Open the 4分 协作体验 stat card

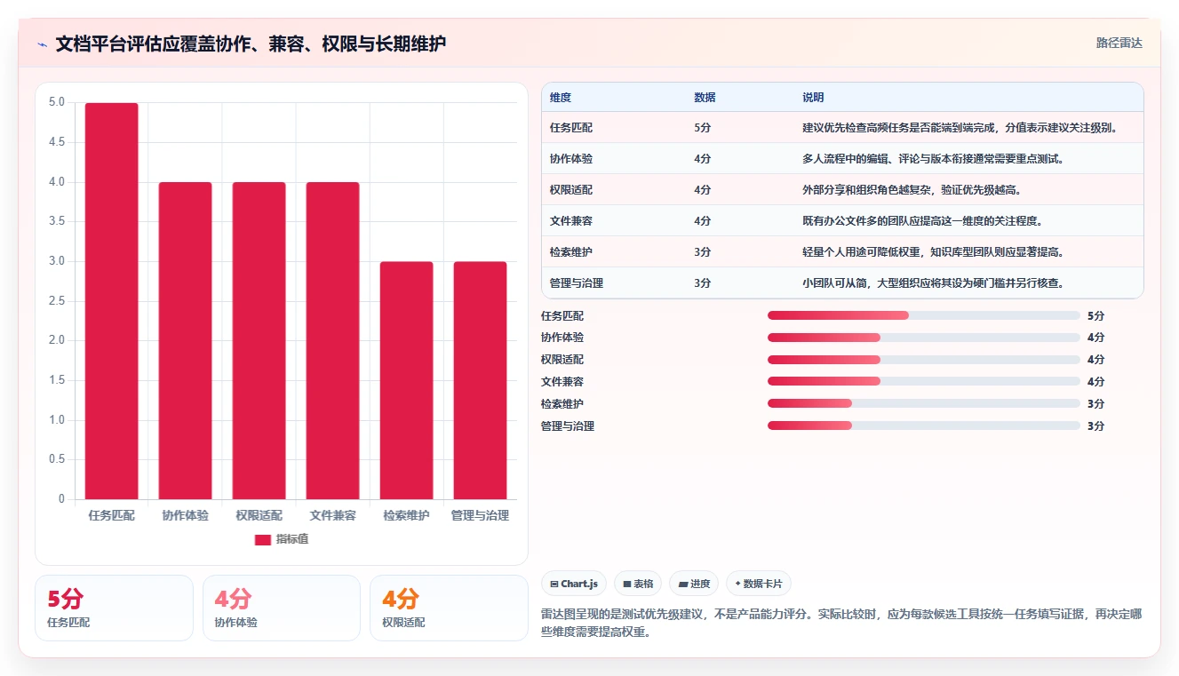click(282, 608)
